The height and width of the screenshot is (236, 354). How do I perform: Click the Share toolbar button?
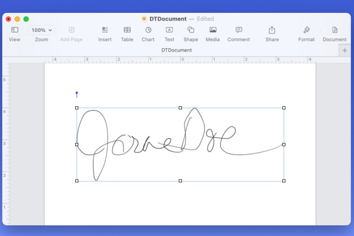[x=272, y=30]
